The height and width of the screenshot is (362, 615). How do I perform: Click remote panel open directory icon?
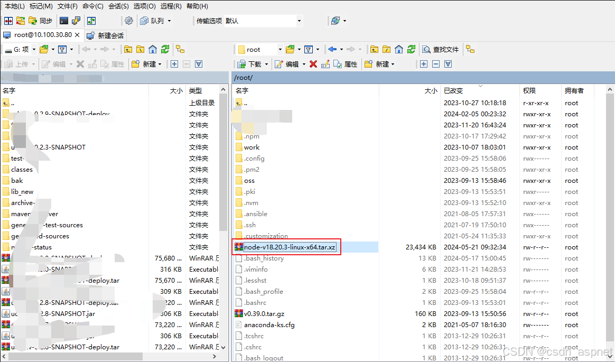pos(290,50)
